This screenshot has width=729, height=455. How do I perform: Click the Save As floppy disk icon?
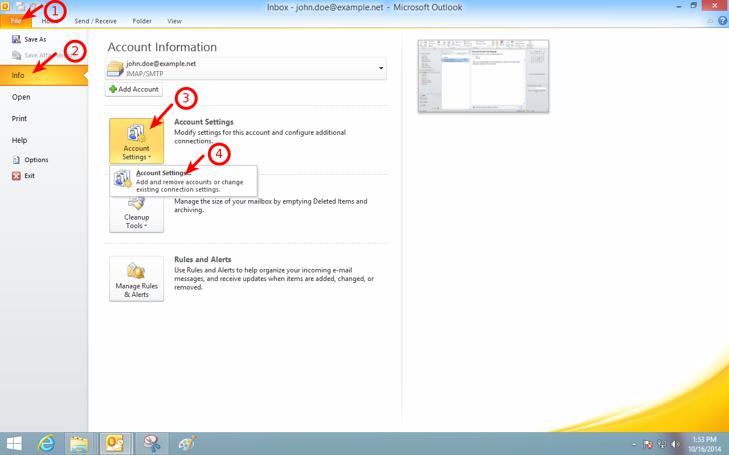click(x=17, y=39)
